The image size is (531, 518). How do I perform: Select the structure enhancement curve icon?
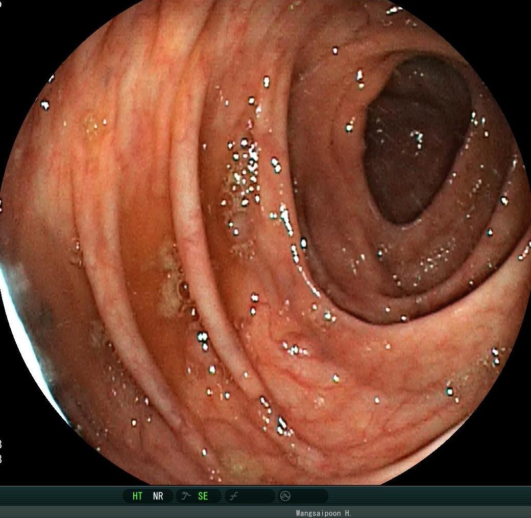[186, 496]
